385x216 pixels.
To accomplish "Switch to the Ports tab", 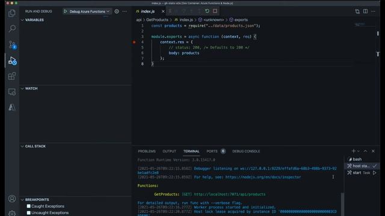I will point(212,151).
